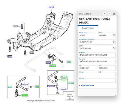Image resolution: width=121 pixels, height=104 pixels.
Task: Select the highlighted 5C486 green label
Action: pos(25,95)
